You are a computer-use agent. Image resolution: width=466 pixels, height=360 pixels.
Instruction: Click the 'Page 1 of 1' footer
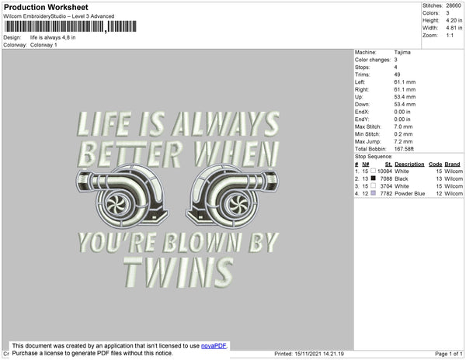click(x=449, y=354)
